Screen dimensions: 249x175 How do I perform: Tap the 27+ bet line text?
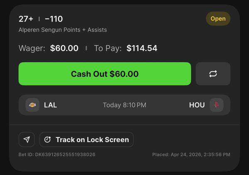pos(26,19)
